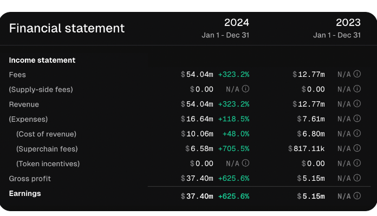
Task: Click info icon beside 2023 Cost of revenue
Action: click(357, 133)
